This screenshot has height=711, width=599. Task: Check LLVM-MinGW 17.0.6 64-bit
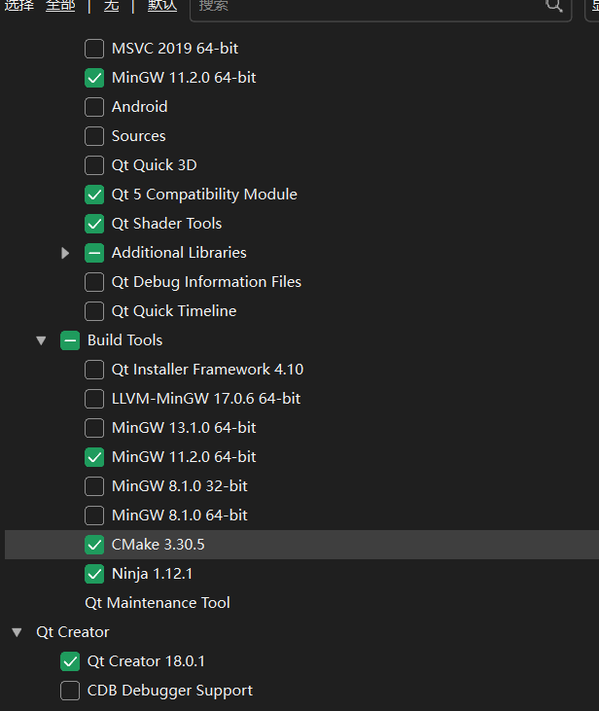[x=94, y=399]
